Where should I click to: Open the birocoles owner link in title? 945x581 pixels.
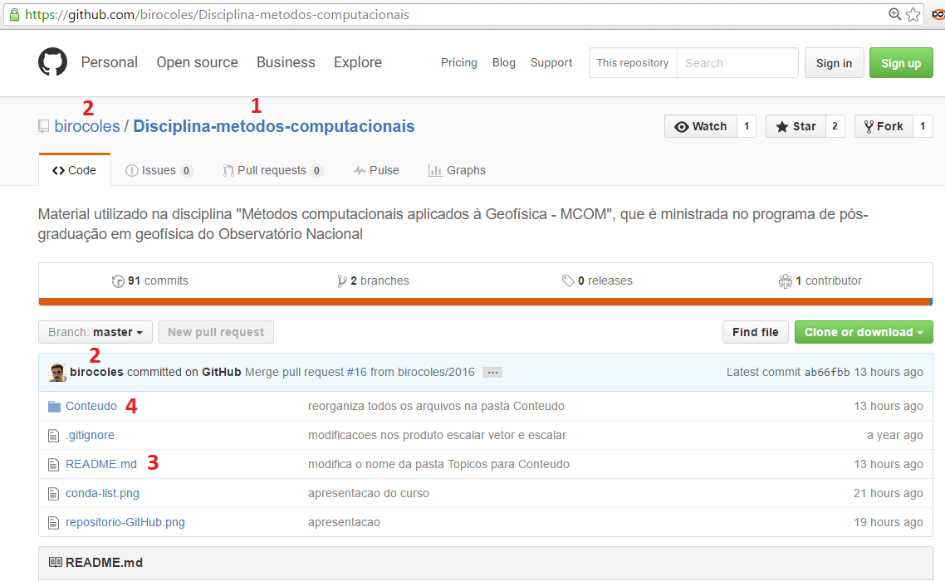click(x=87, y=126)
